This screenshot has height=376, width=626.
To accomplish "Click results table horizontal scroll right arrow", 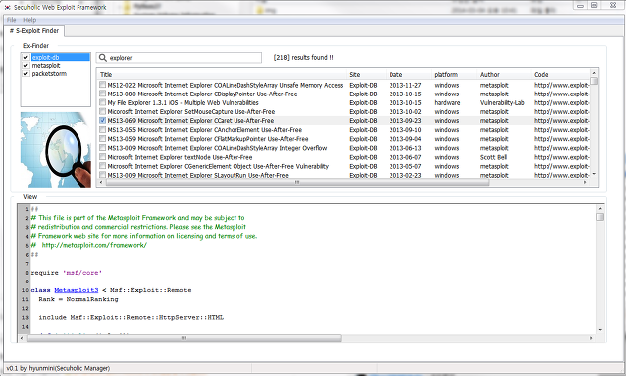I will pyautogui.click(x=585, y=182).
